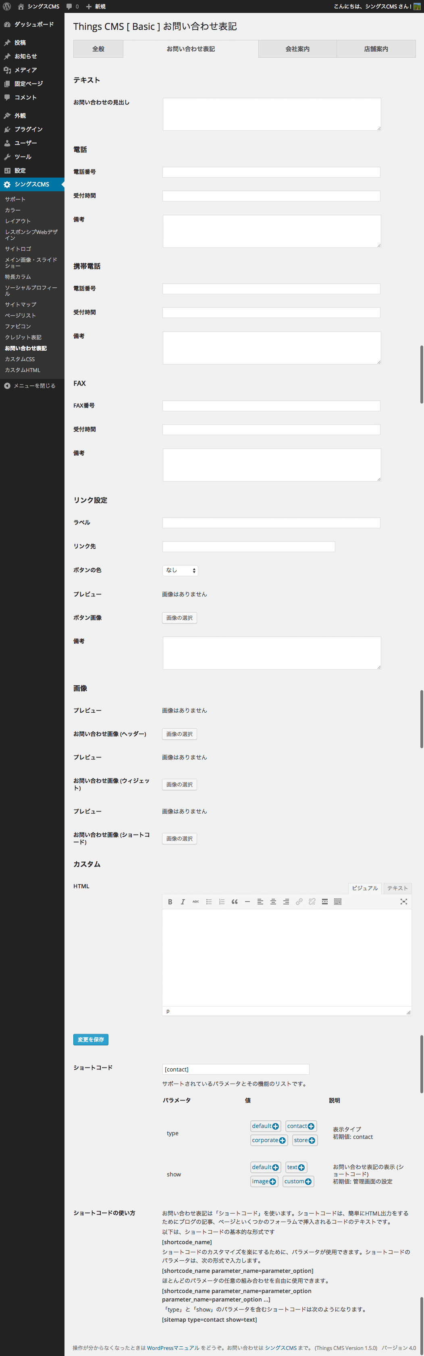Choose image for お問い合わせ画像 (ショートコード)
This screenshot has height=1356, width=424.
[x=180, y=839]
